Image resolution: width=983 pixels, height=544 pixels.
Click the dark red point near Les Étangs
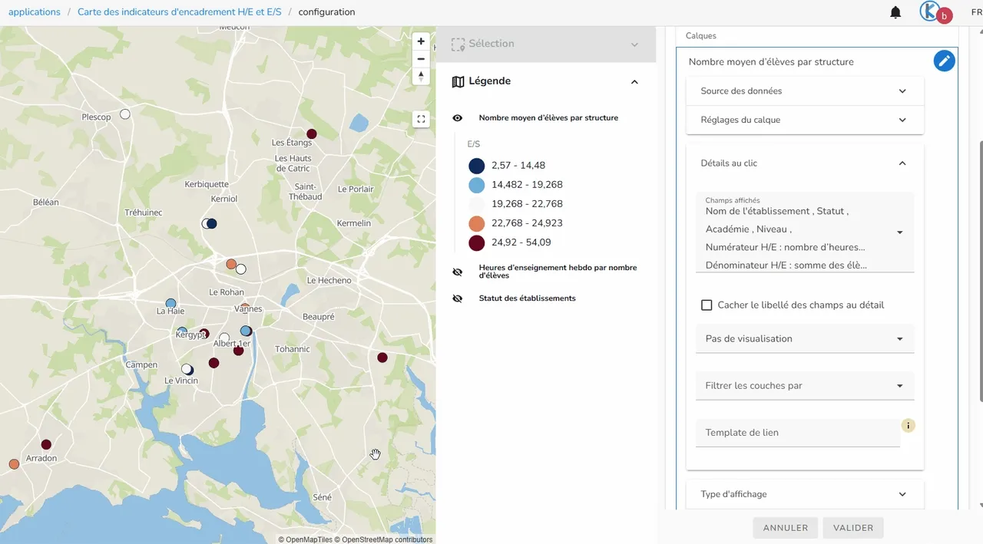coord(312,134)
